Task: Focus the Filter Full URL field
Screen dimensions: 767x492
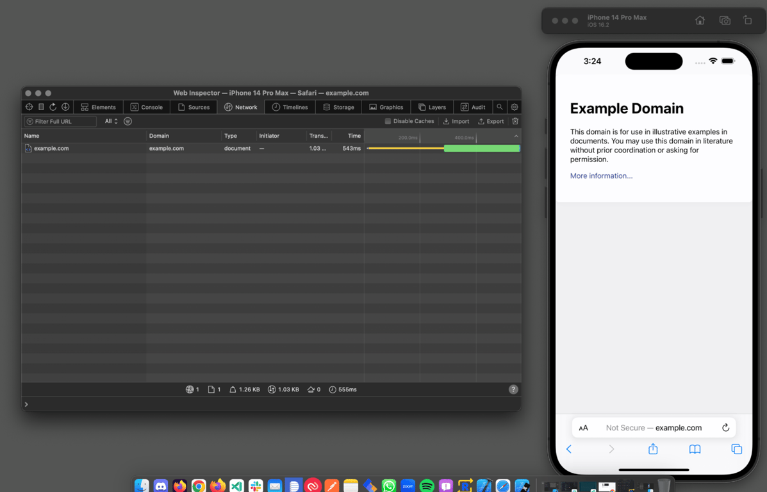Action: 60,121
